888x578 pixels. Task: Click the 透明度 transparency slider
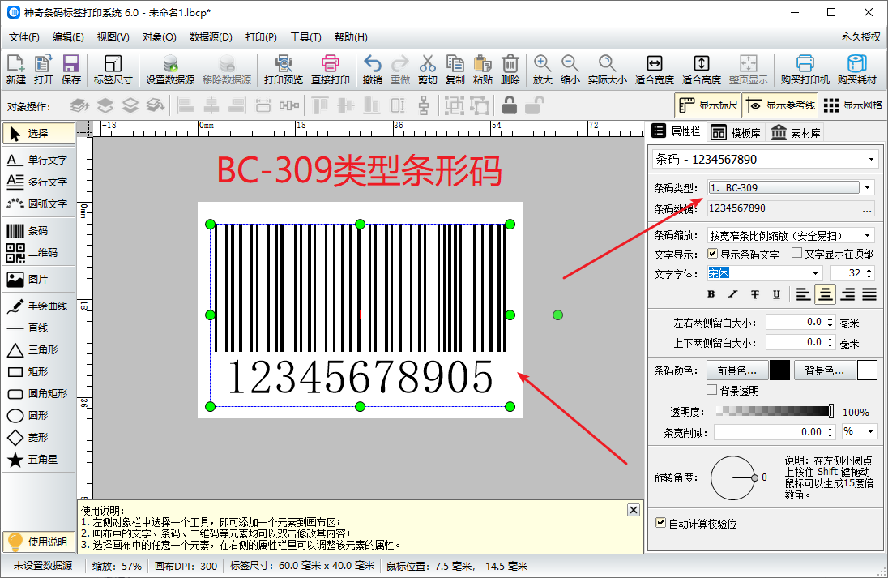(x=775, y=411)
